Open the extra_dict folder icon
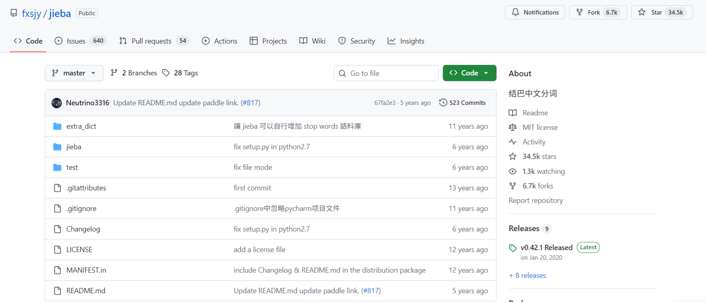Screen dimensions: 706x302 pyautogui.click(x=57, y=126)
